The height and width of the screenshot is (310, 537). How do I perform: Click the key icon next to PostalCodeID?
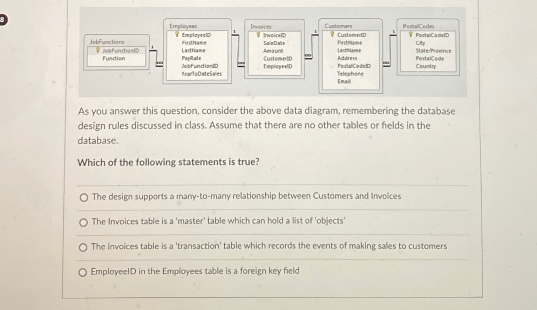tap(410, 35)
